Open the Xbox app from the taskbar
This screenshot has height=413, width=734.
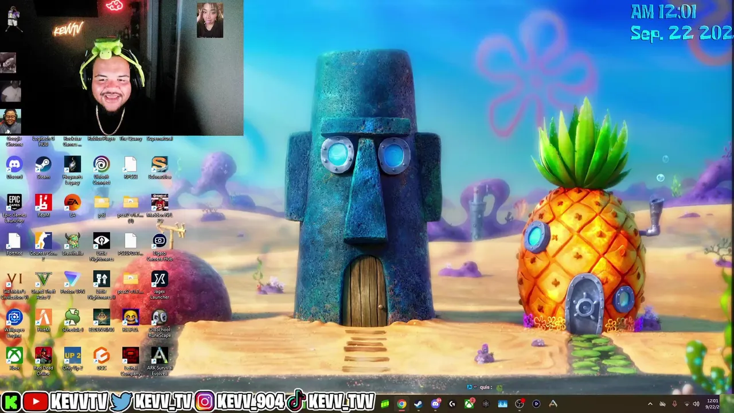click(468, 404)
